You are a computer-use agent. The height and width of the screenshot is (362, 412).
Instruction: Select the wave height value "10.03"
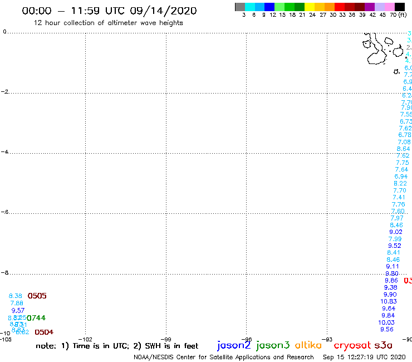coord(386,322)
